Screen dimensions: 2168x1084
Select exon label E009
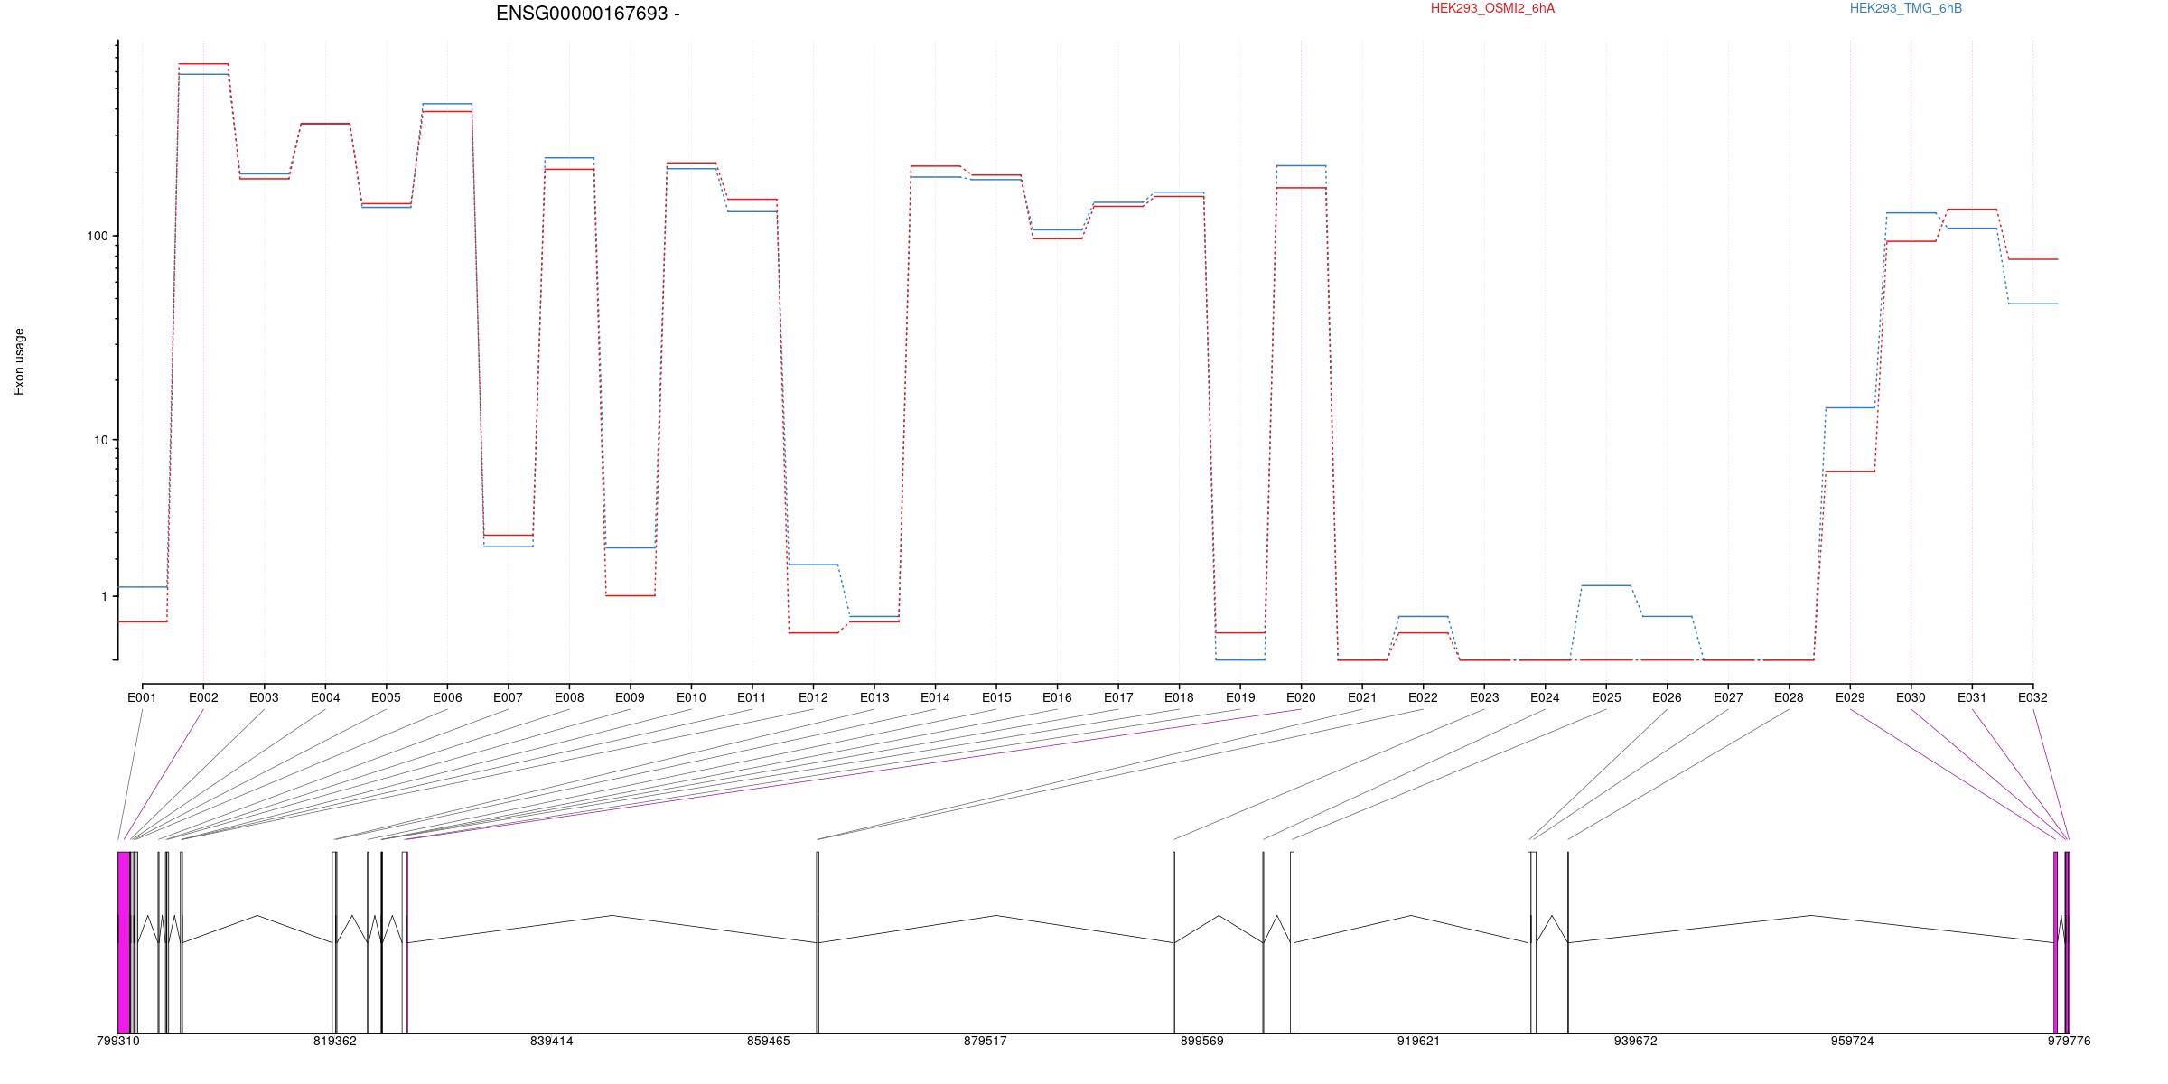[x=630, y=697]
